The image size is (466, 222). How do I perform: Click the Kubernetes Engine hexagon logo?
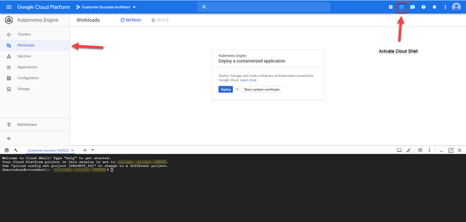(9, 20)
